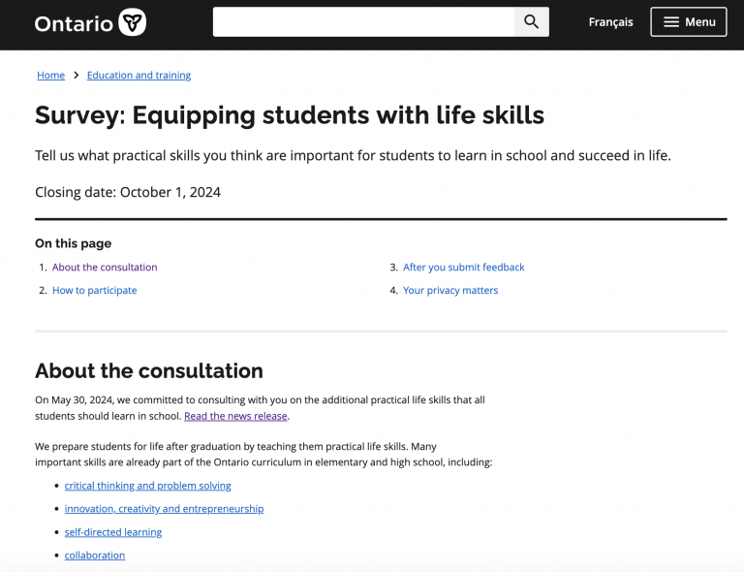Go to Home breadcrumb

tap(50, 76)
